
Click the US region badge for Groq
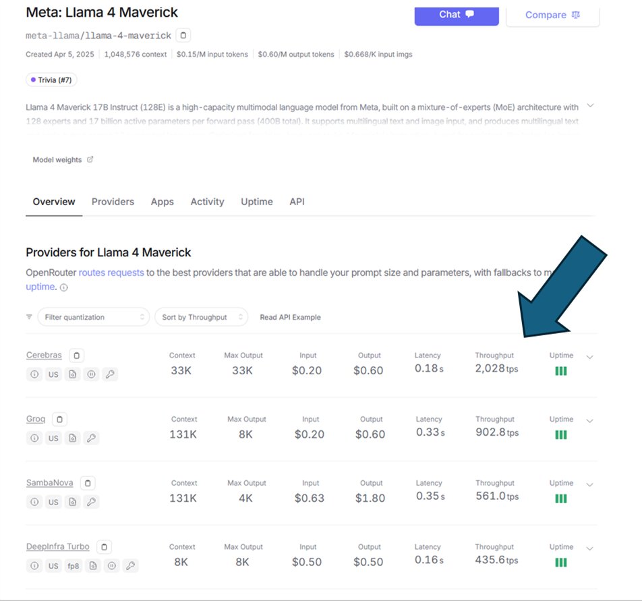tap(53, 438)
